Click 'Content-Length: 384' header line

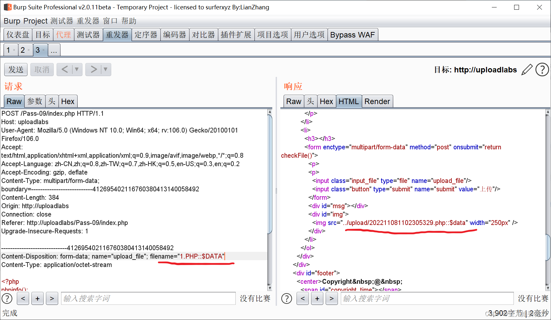pyautogui.click(x=30, y=197)
